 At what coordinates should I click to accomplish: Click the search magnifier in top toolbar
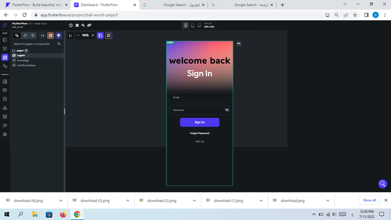tap(83, 26)
